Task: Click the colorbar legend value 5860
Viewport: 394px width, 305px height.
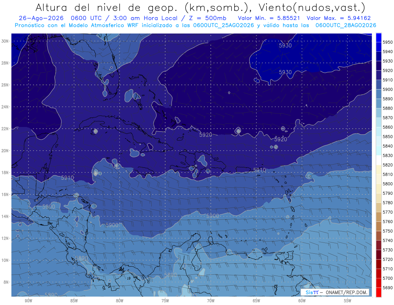Action: 388,127
